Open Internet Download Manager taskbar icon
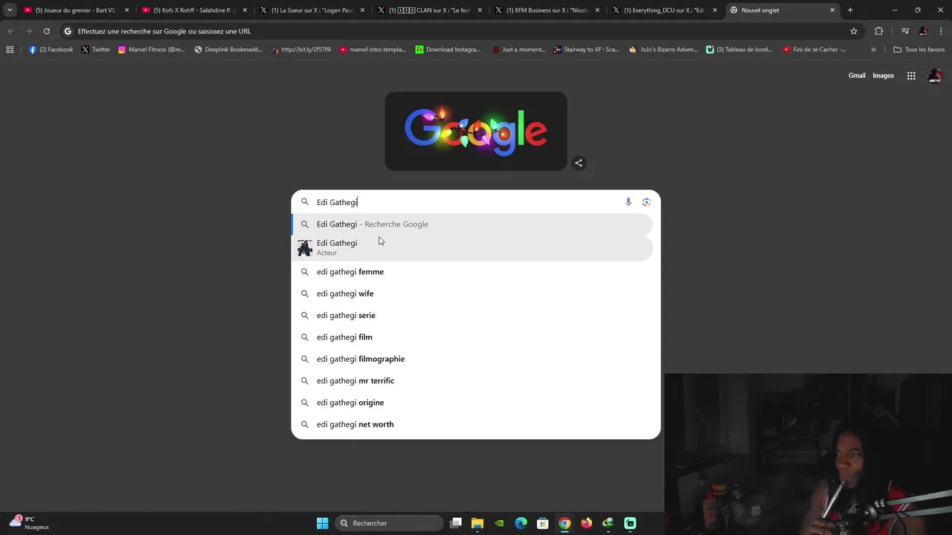 coord(608,523)
